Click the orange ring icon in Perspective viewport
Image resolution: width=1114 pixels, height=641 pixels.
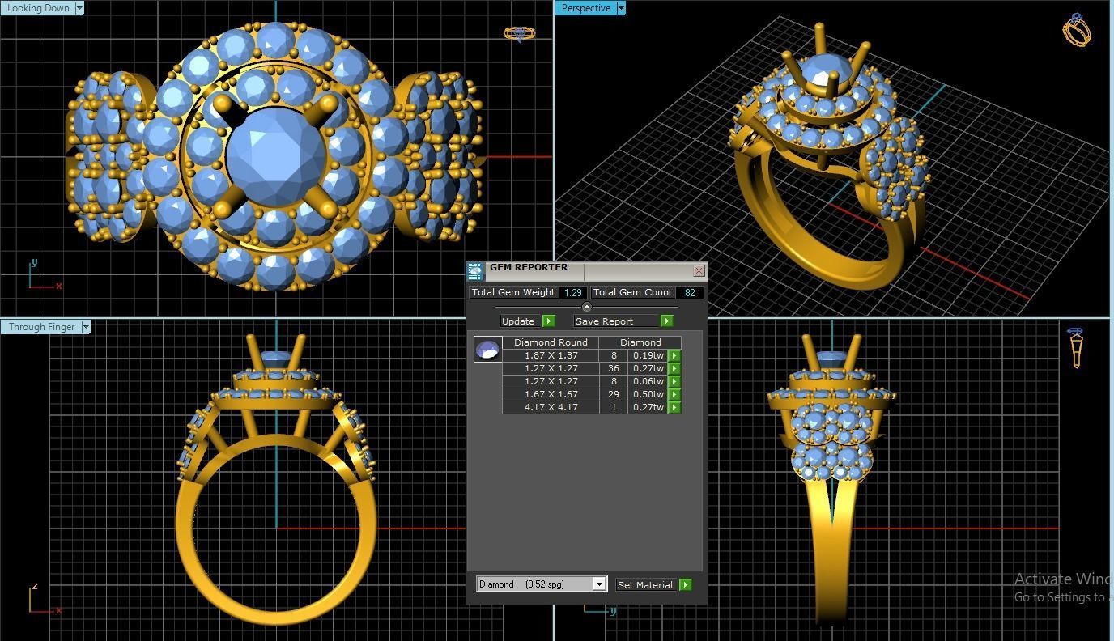(1077, 29)
